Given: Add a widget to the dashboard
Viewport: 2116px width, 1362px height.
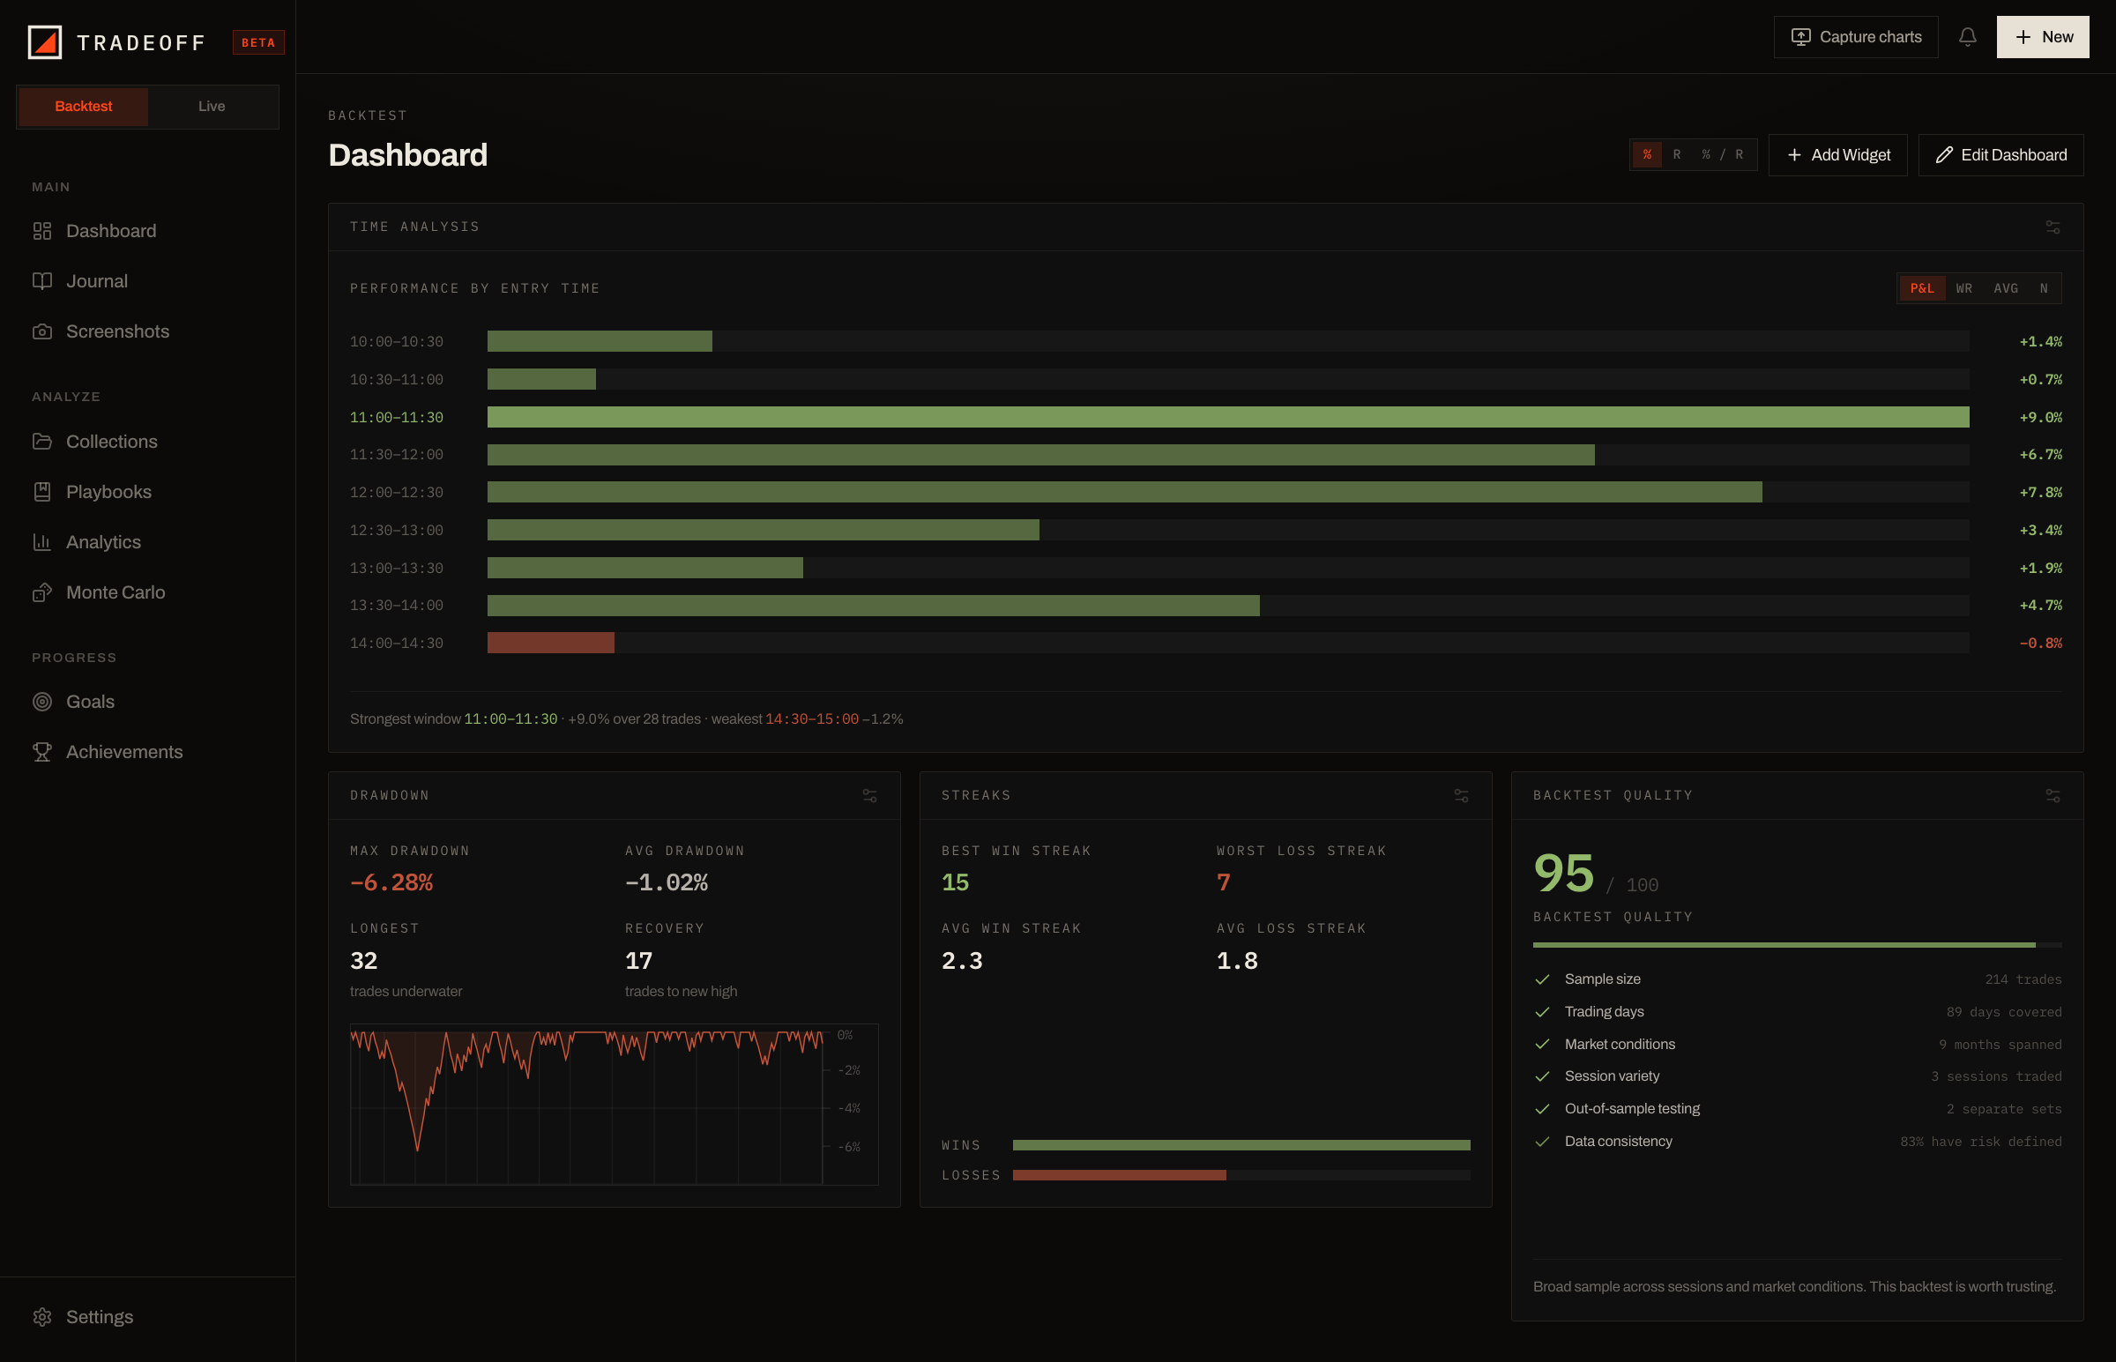Looking at the screenshot, I should click(x=1837, y=155).
